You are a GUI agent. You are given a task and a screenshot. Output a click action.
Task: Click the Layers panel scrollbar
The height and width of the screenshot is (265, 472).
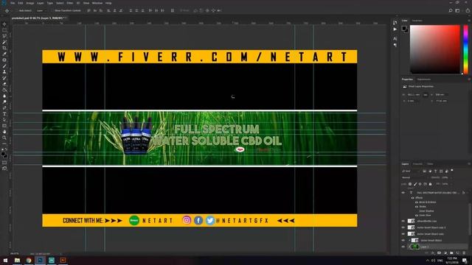[469, 219]
